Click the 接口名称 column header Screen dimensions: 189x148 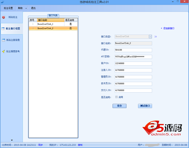(x=51, y=20)
